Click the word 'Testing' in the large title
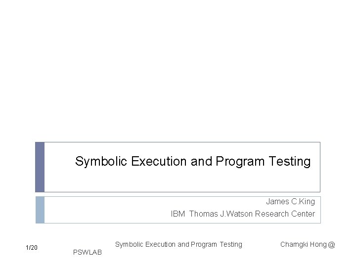This screenshot has width=356, height=267. 289,161
